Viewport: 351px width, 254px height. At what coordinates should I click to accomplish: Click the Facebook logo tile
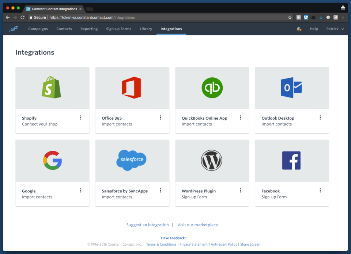(291, 160)
